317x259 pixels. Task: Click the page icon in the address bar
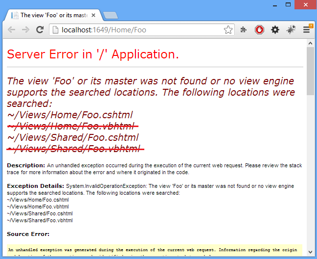[x=55, y=30]
